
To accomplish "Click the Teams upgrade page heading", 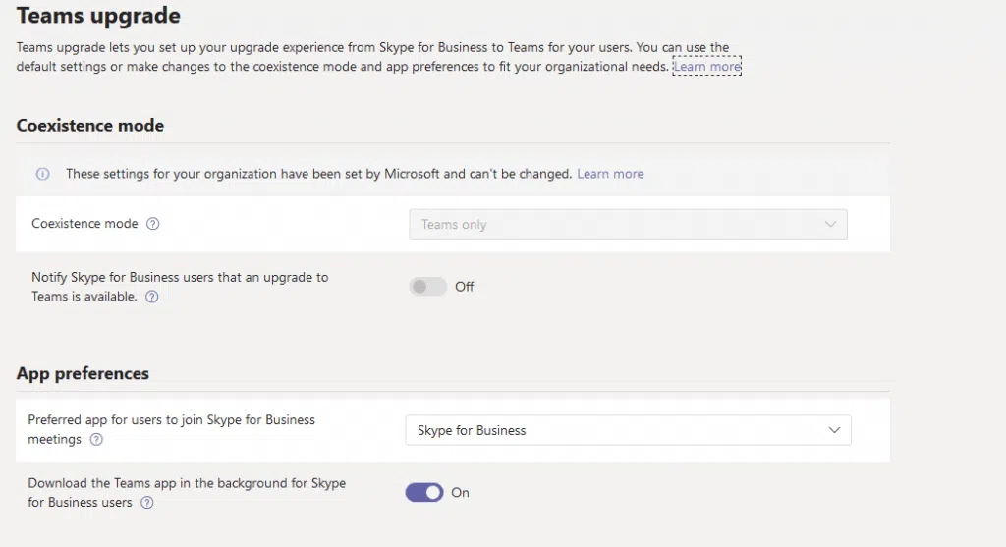I will pos(98,16).
